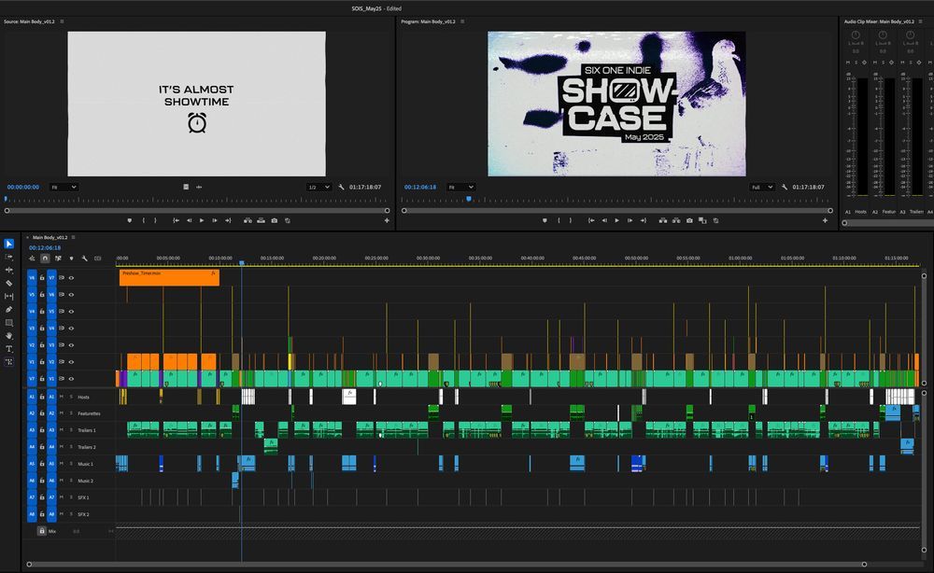Open the Source monitor zoom Fit dropdown

coord(64,187)
